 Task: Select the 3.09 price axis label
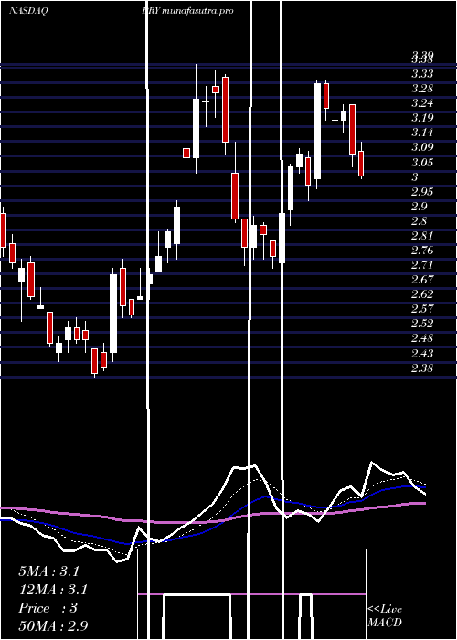click(x=422, y=147)
